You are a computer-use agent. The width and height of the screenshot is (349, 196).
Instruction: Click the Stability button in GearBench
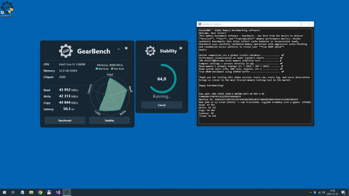[x=109, y=121]
